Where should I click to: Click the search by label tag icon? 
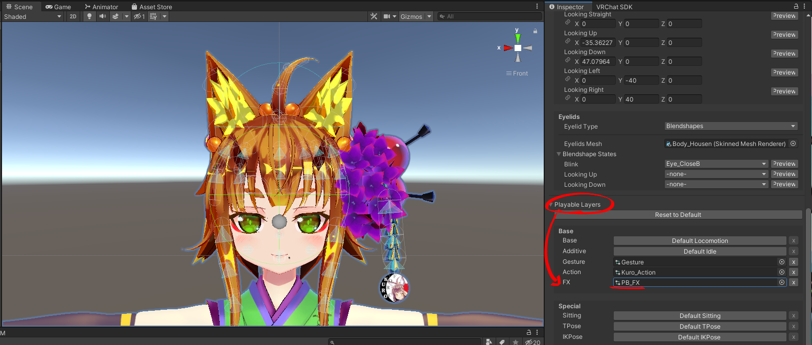502,342
